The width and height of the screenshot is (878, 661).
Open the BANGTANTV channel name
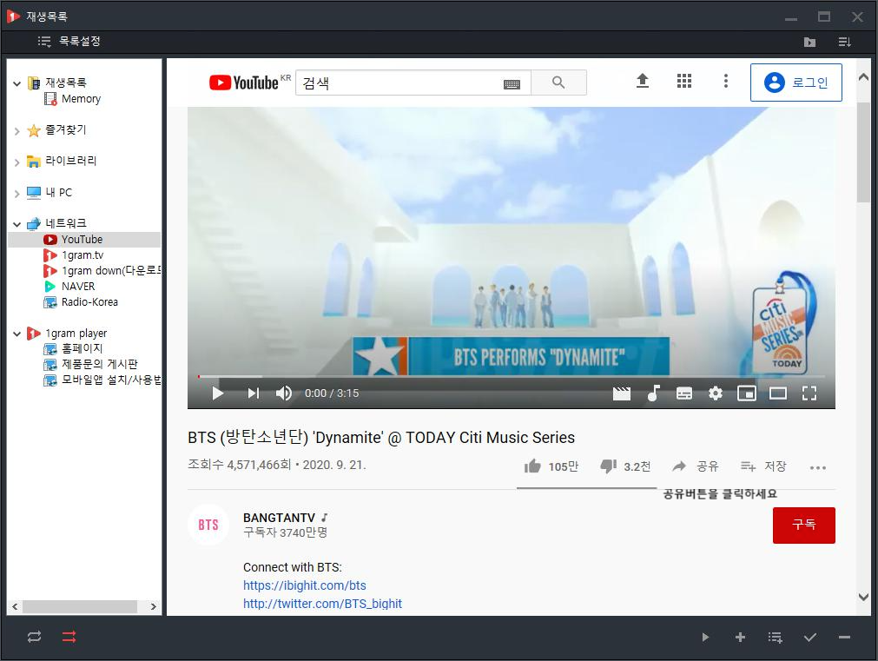coord(279,518)
